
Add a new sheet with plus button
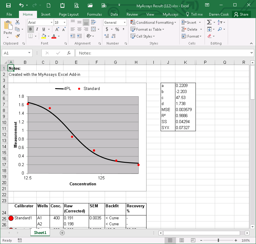coord(62,233)
